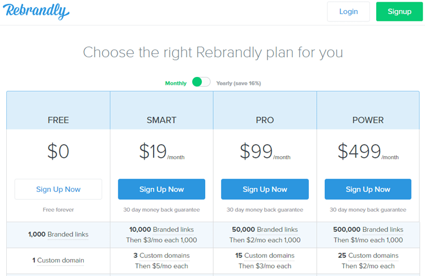Click '500,000 Branded links' in Power column
The width and height of the screenshot is (425, 276).
pos(368,230)
